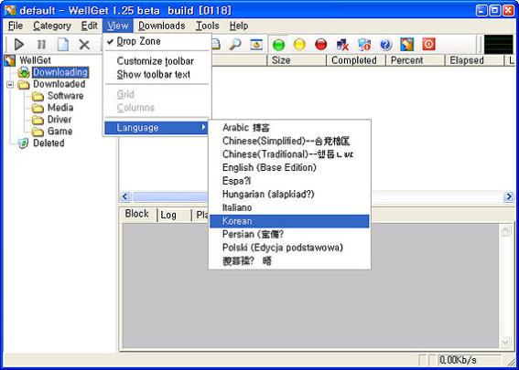
Task: Select English (Base Edition) language
Action: coord(289,168)
